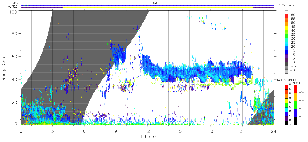Click the 12 tick label on UT hours axis
This screenshot has height=142, width=308.
click(147, 131)
